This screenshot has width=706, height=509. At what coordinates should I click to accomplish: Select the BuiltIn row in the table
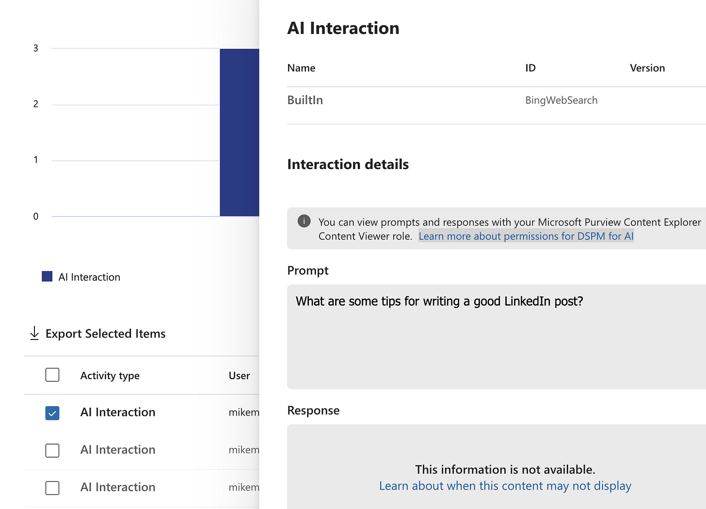tap(305, 100)
